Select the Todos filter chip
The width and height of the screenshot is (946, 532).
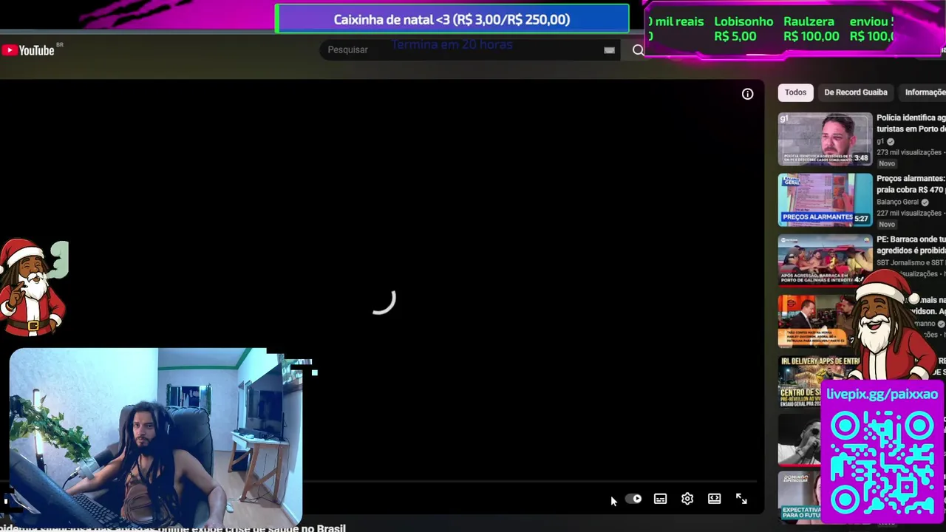pyautogui.click(x=795, y=92)
